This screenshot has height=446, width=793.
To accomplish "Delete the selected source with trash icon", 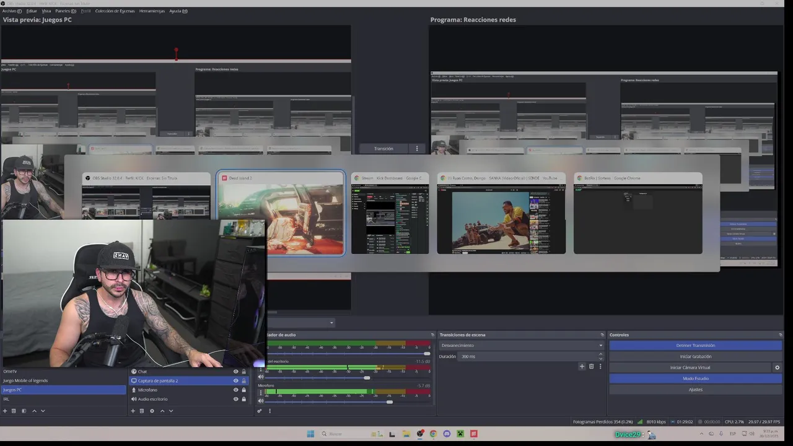I will pos(141,411).
